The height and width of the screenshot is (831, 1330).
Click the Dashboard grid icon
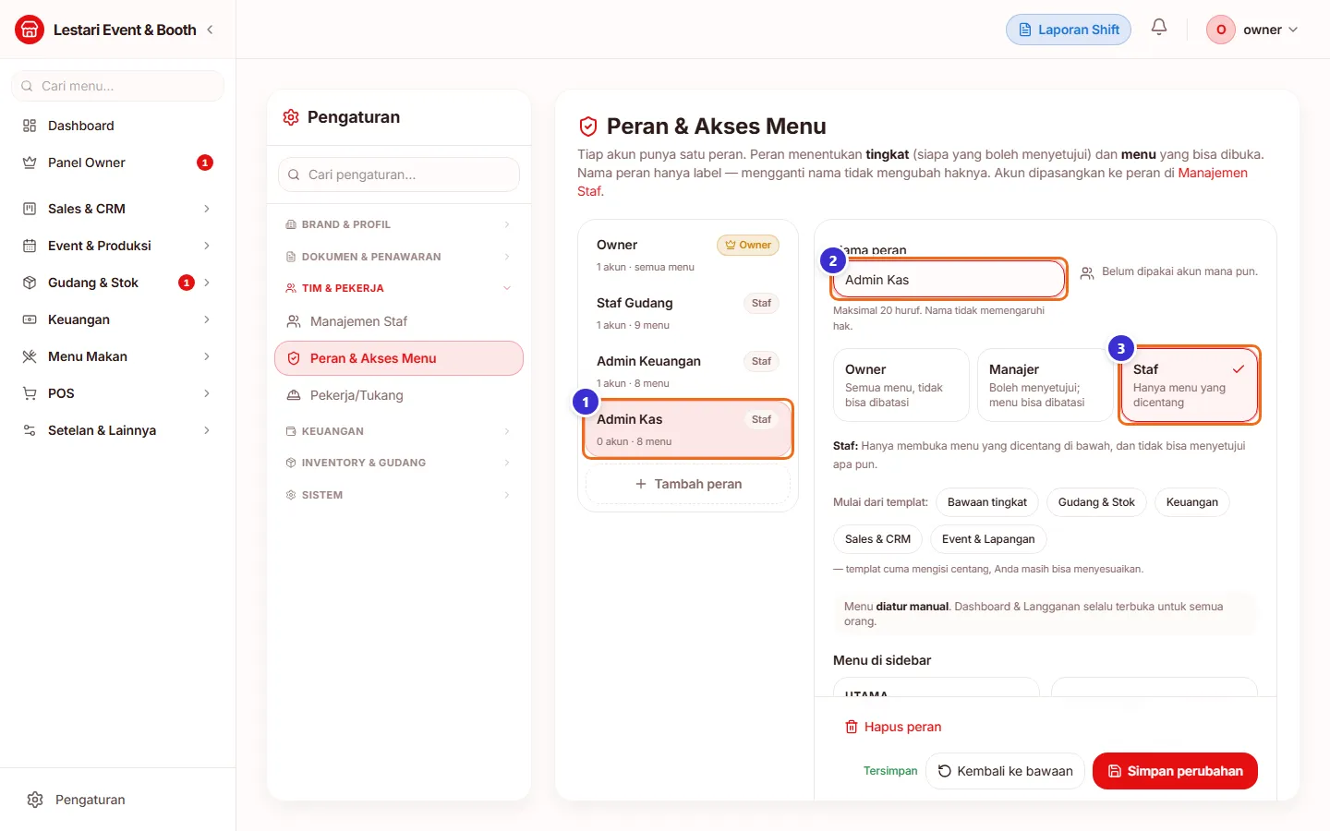coord(30,126)
